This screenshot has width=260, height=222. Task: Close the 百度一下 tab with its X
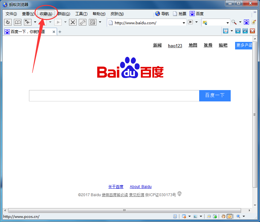pyautogui.click(x=54, y=32)
